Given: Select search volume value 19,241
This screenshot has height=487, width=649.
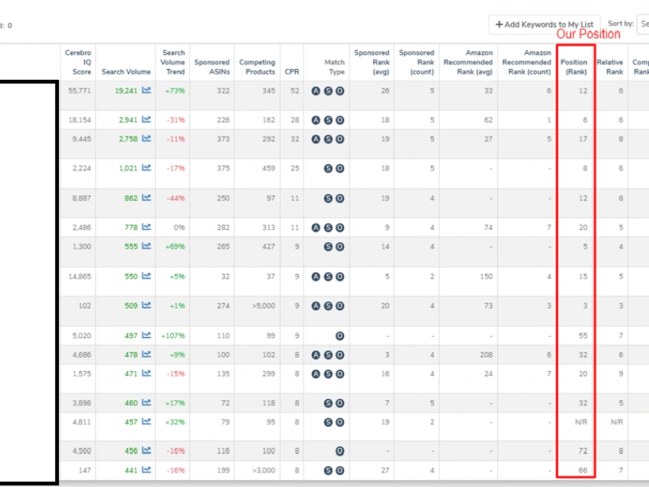Looking at the screenshot, I should [x=126, y=91].
